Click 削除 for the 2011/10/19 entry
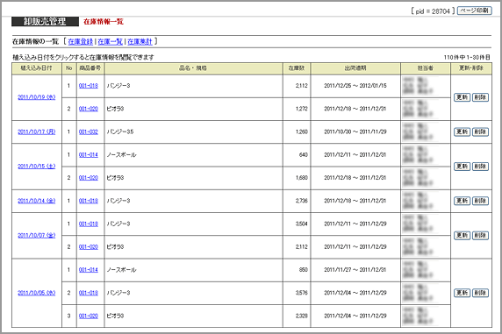The image size is (502, 334). coord(480,97)
